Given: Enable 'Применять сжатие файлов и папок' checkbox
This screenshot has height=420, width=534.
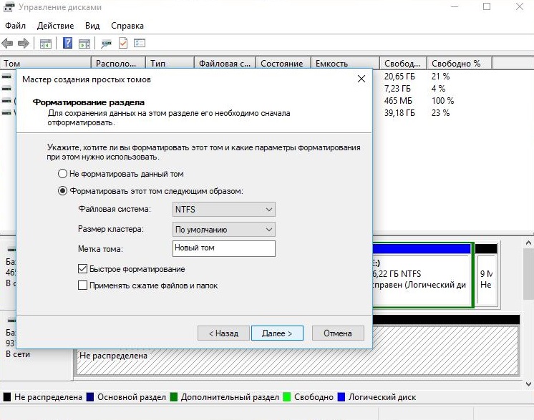Looking at the screenshot, I should (82, 285).
